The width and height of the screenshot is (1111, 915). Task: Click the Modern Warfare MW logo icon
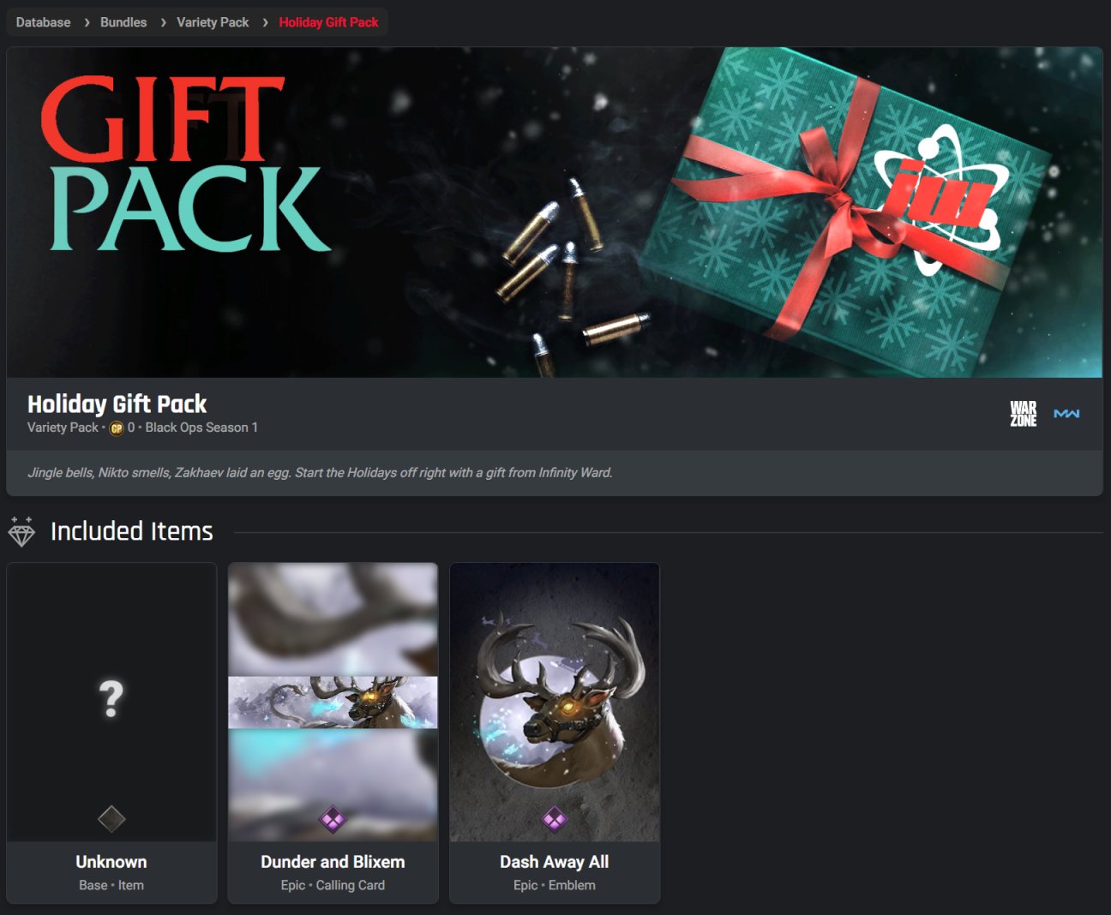click(1066, 414)
